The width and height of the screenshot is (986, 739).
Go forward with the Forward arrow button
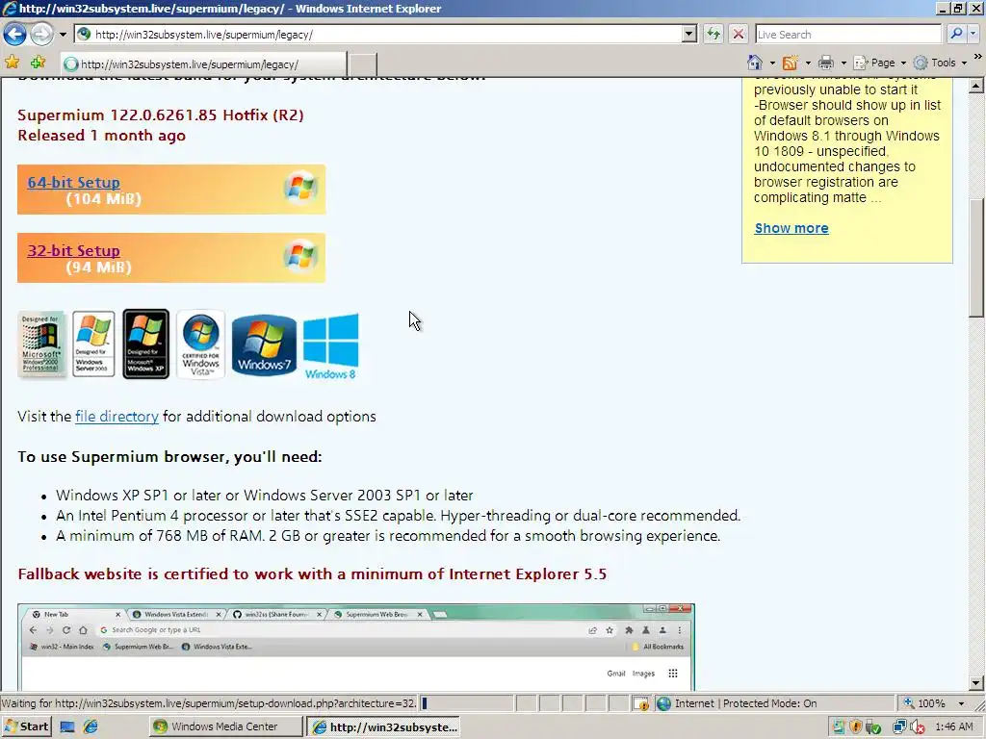pyautogui.click(x=42, y=34)
